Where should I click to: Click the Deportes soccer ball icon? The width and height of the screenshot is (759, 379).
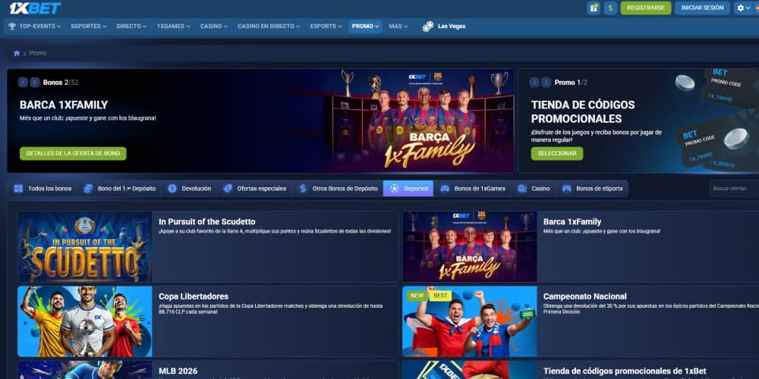pos(395,189)
